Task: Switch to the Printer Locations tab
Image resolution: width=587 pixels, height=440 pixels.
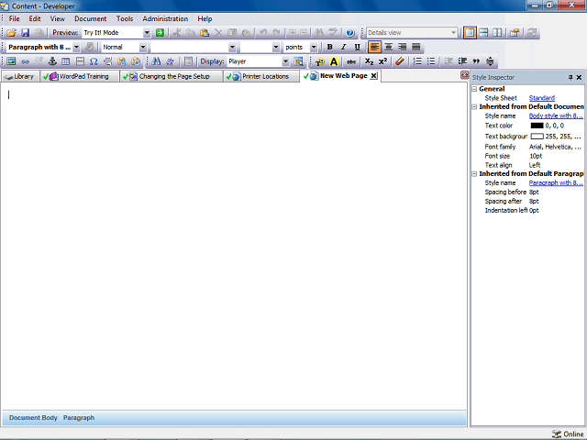Action: (261, 76)
